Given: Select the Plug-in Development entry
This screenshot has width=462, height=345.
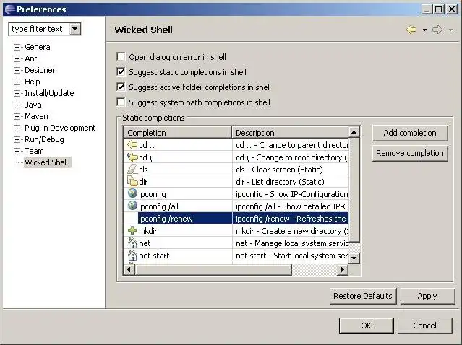Looking at the screenshot, I should click(60, 128).
